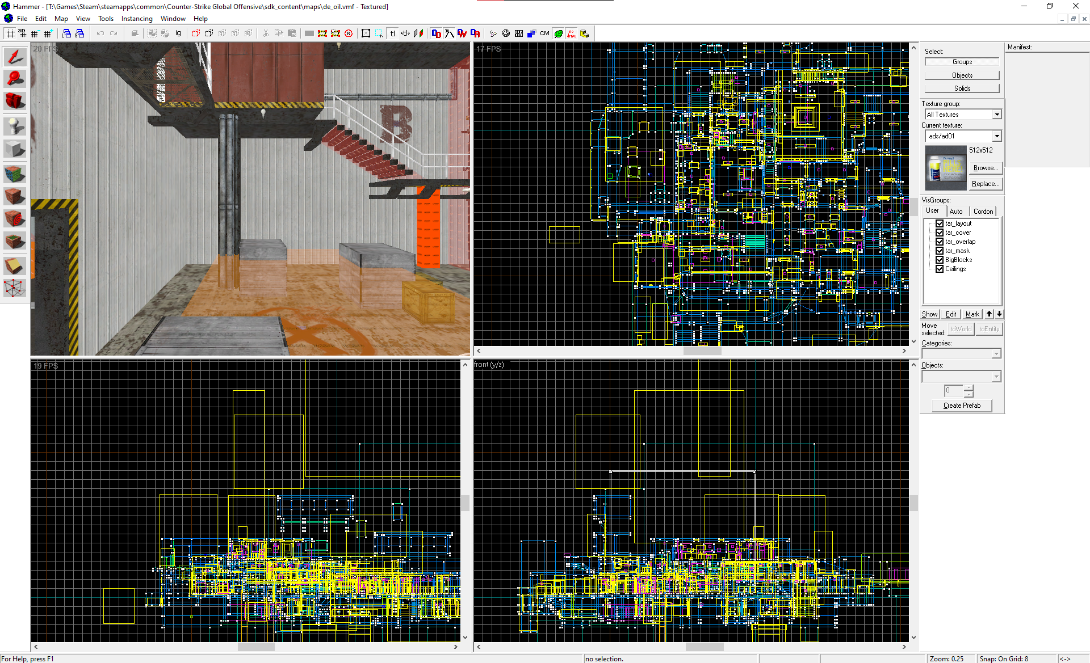Toggle the tar_overlap visgroup checkbox

(x=940, y=242)
